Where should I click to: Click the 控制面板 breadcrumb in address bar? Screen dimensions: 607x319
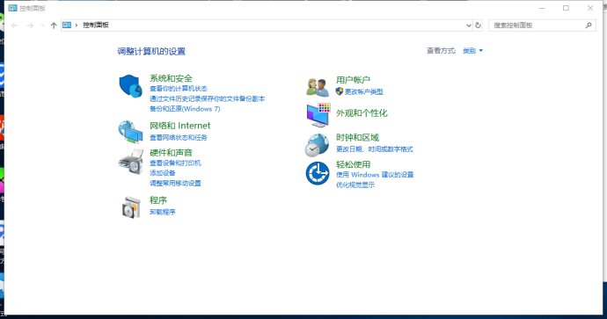point(96,25)
